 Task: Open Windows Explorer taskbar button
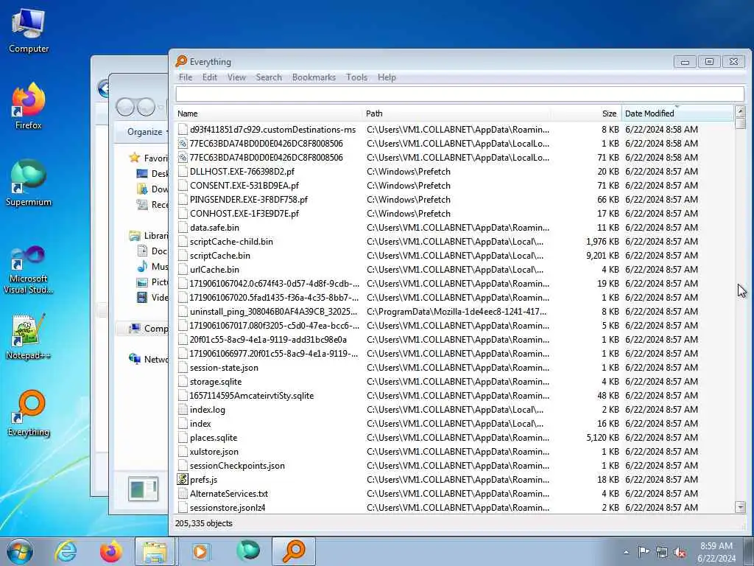tap(155, 551)
